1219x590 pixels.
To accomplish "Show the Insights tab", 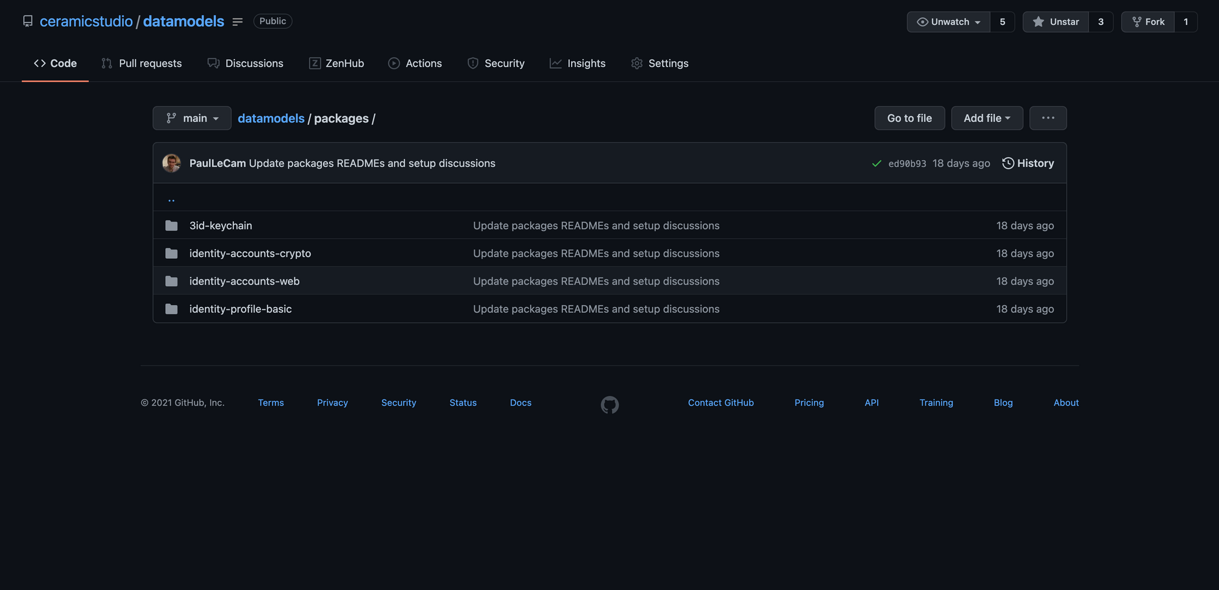I will (578, 63).
